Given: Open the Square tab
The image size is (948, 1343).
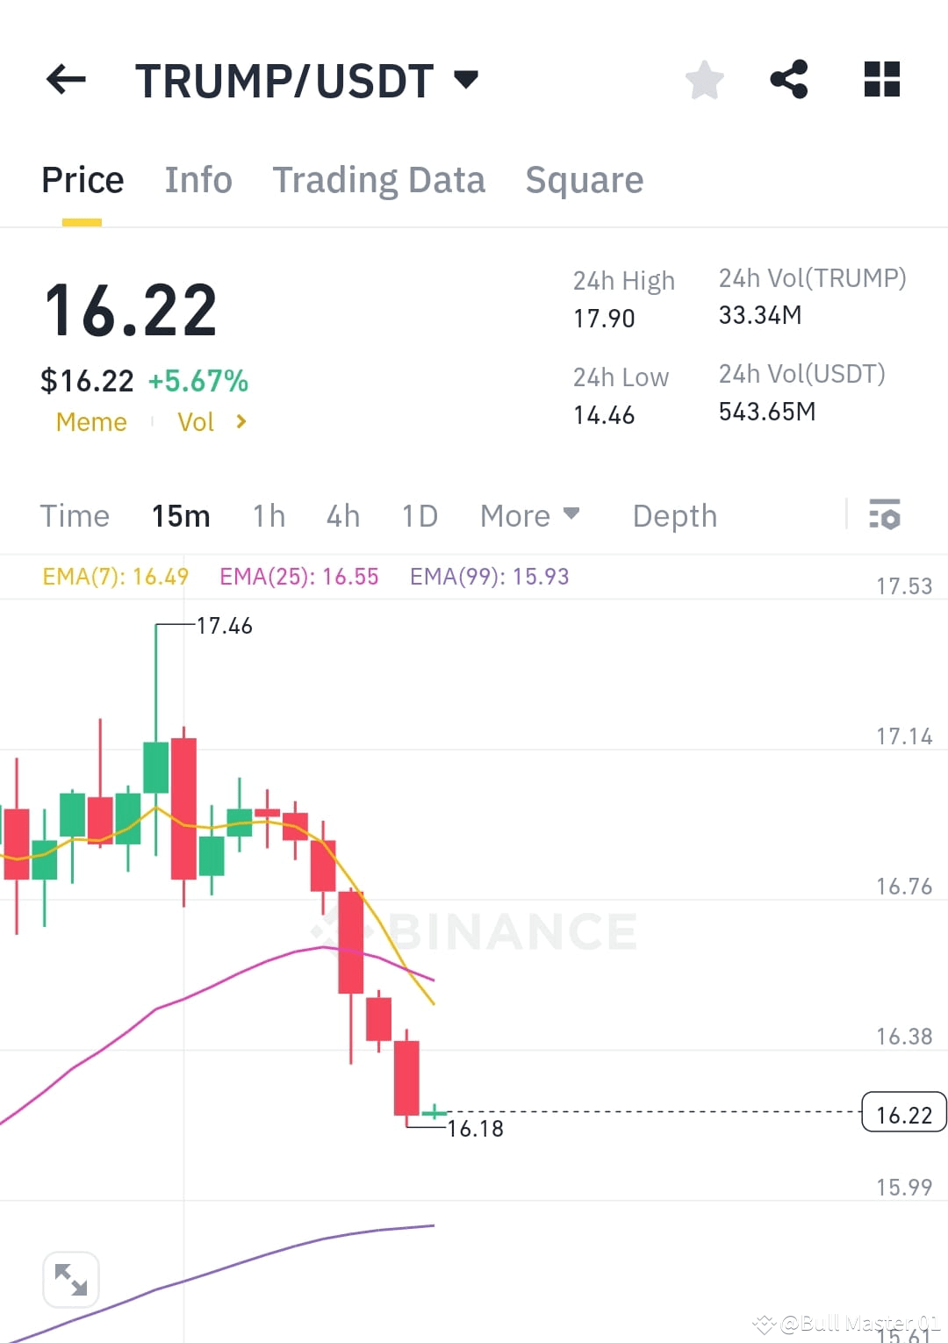Looking at the screenshot, I should [585, 179].
